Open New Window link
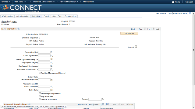Image resolution: width=195 pixels, height=109 pixels. click(x=161, y=13)
